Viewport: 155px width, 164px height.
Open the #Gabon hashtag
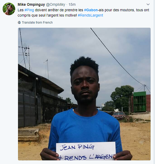91,10
